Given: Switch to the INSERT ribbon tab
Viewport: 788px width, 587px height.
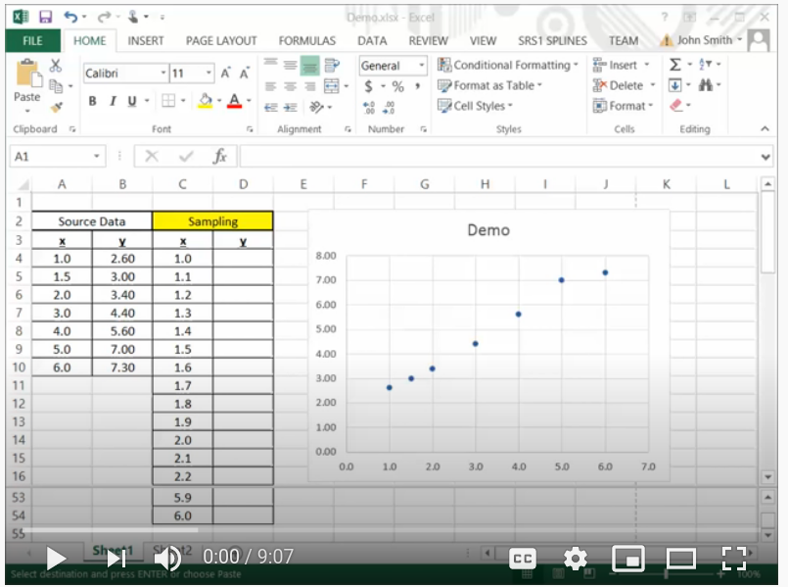Looking at the screenshot, I should (146, 41).
